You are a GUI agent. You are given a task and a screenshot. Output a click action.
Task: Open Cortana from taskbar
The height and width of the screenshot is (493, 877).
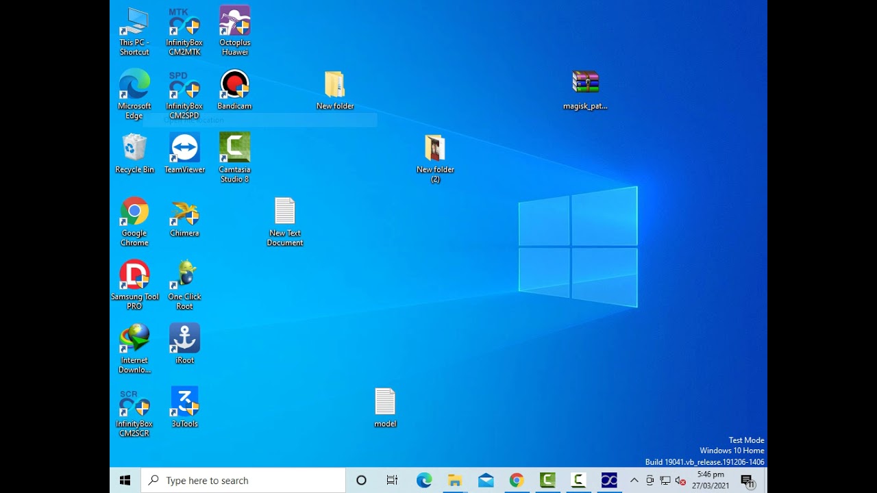[x=361, y=481]
